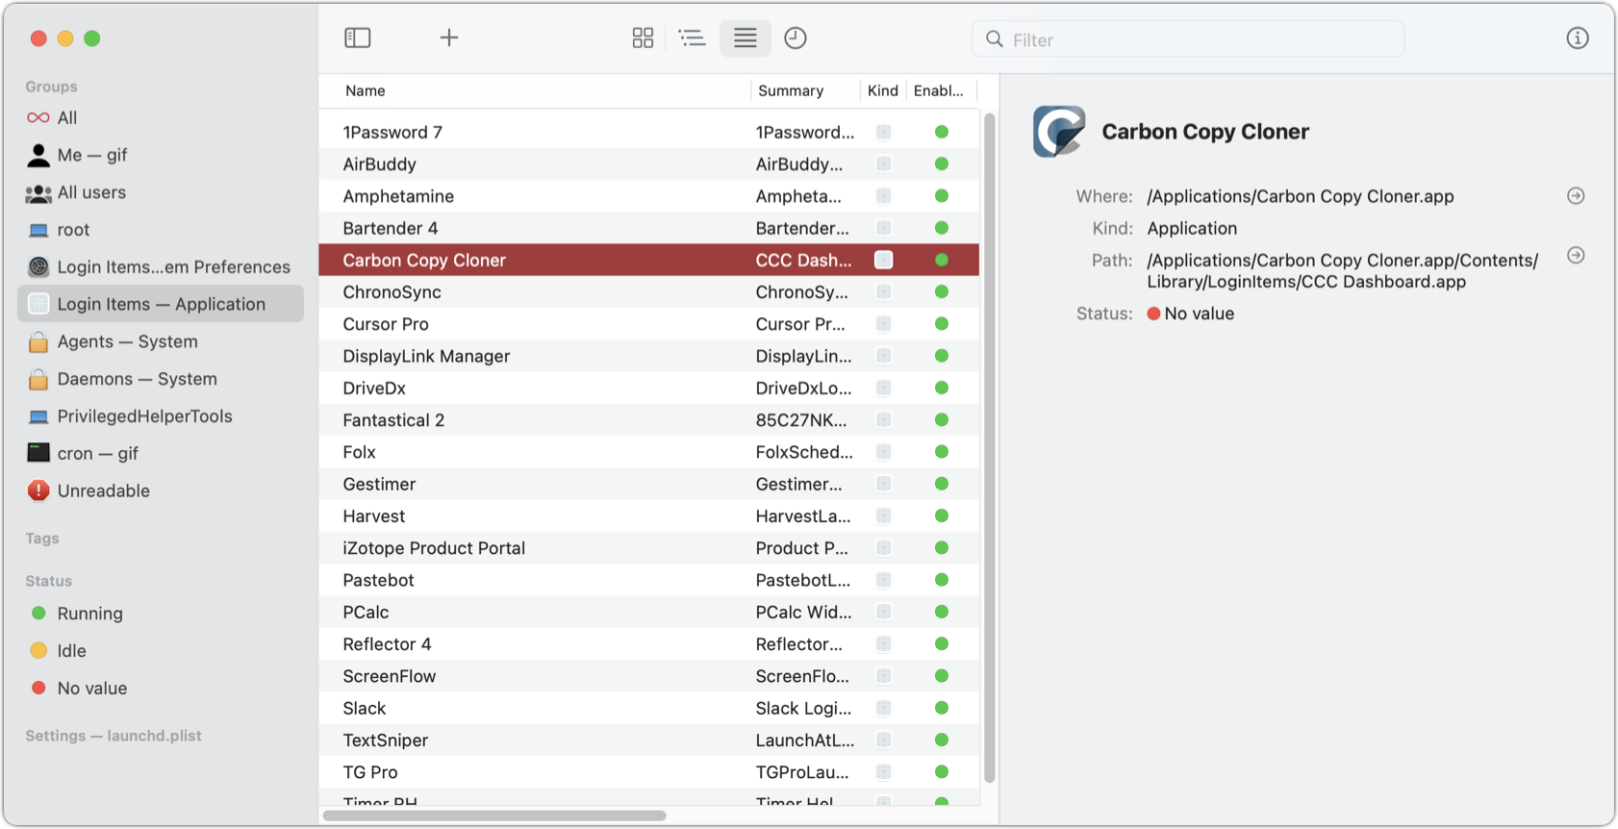Open the Daemons — System group
Image resolution: width=1618 pixels, height=829 pixels.
pyautogui.click(x=137, y=379)
